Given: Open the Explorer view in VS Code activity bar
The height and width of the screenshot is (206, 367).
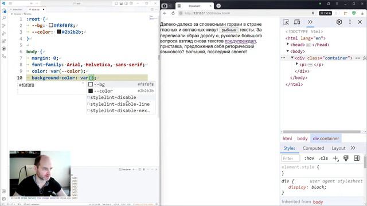Looking at the screenshot, I should point(4,10).
